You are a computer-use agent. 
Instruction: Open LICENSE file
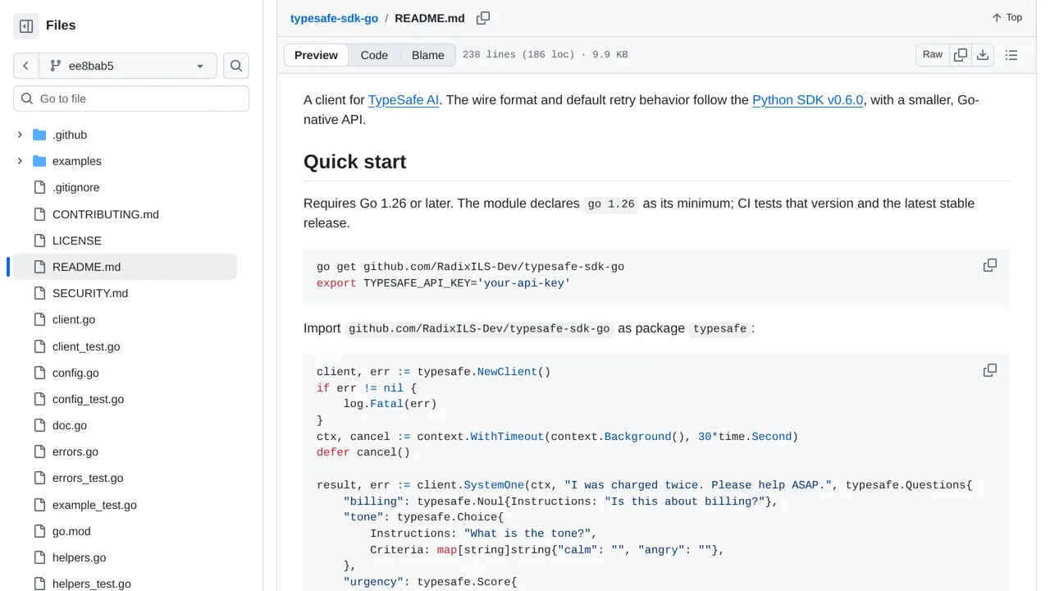[x=77, y=241]
